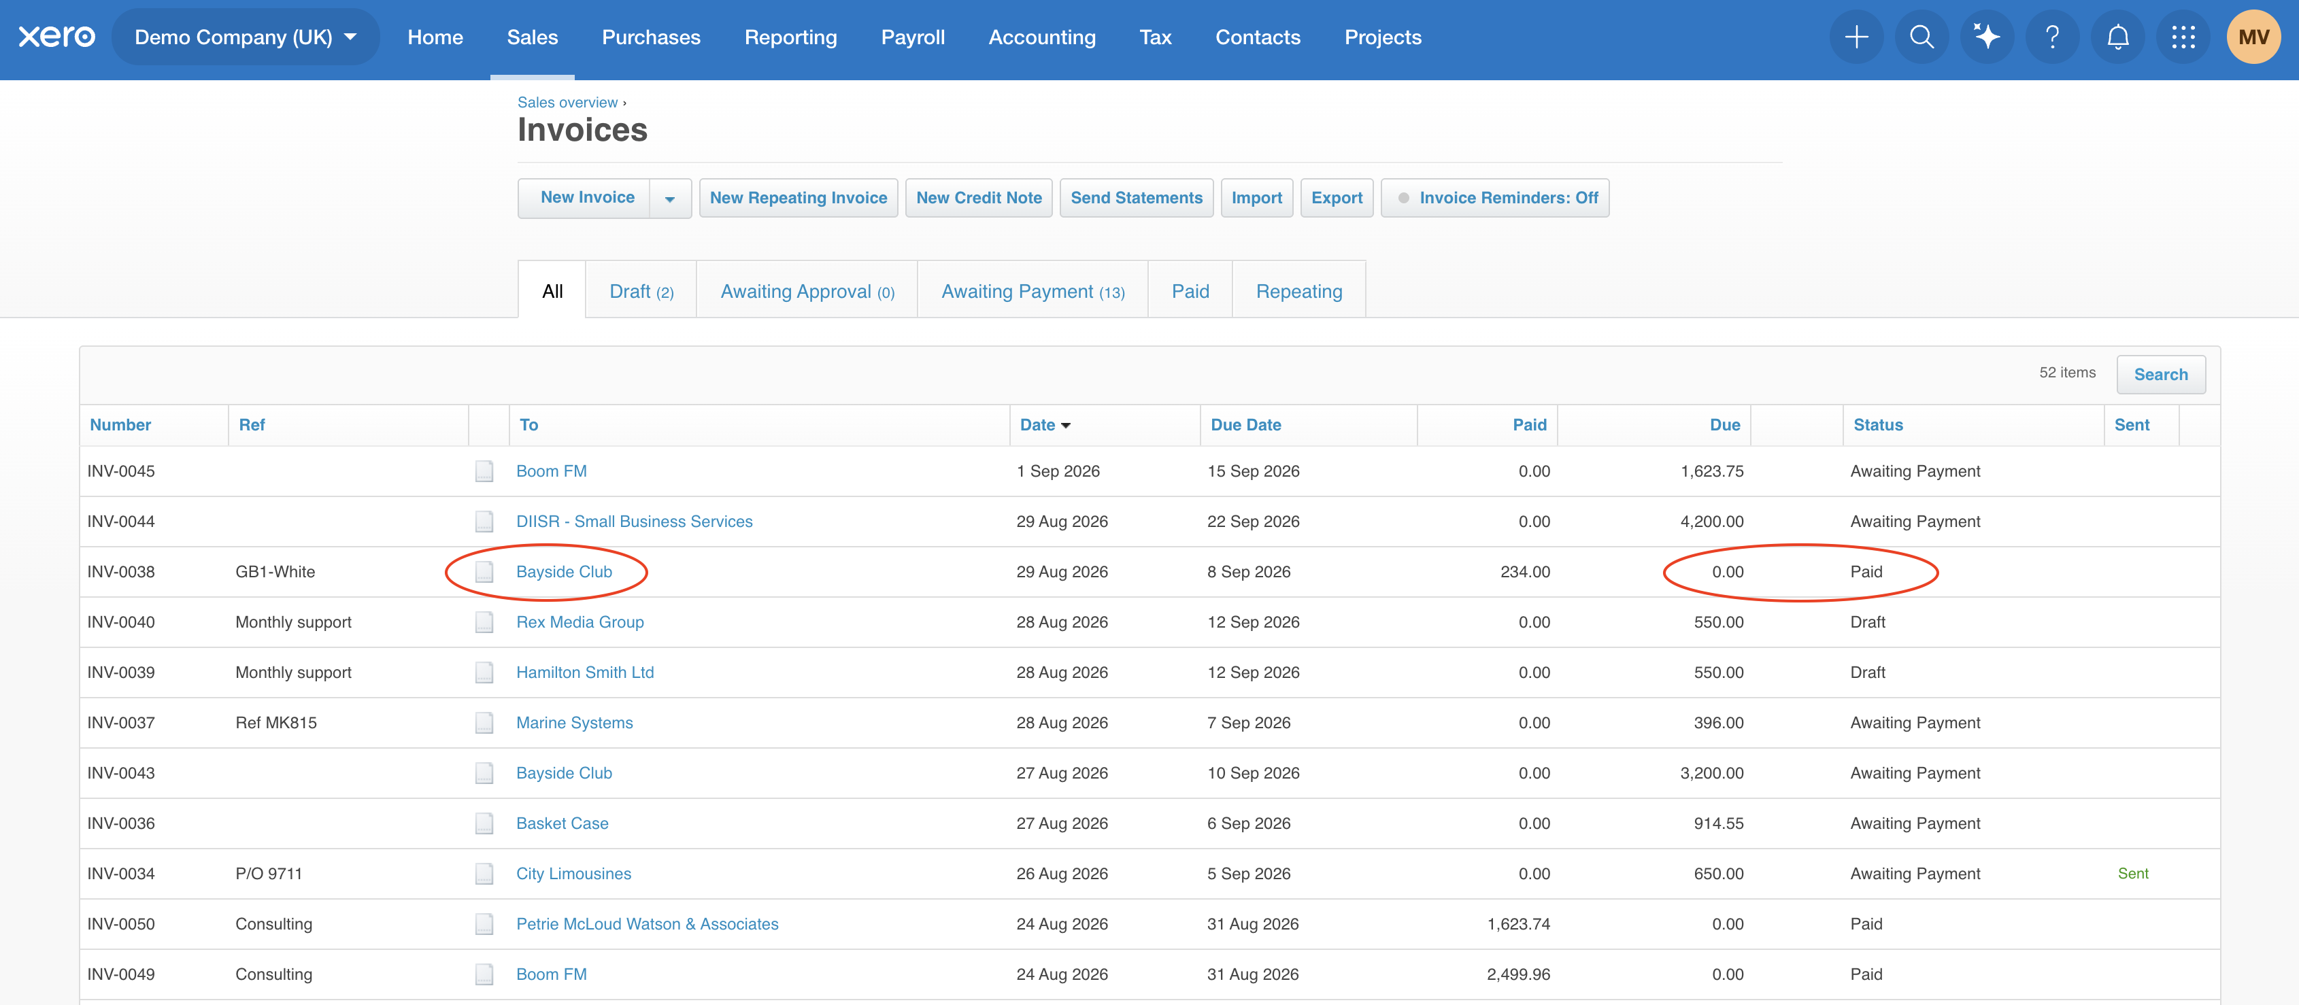This screenshot has width=2299, height=1005.
Task: Select the All invoices tab
Action: coord(552,291)
